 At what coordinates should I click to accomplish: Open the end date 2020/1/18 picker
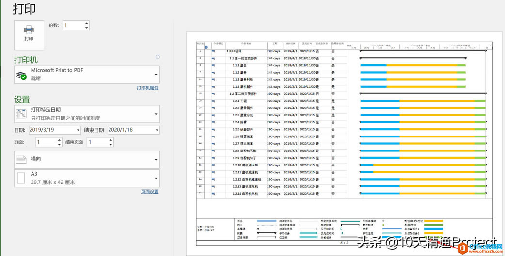[x=157, y=130]
